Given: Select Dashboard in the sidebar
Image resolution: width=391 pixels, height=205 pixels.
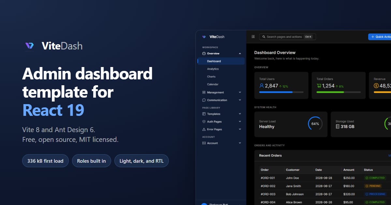Looking at the screenshot, I should [x=221, y=61].
